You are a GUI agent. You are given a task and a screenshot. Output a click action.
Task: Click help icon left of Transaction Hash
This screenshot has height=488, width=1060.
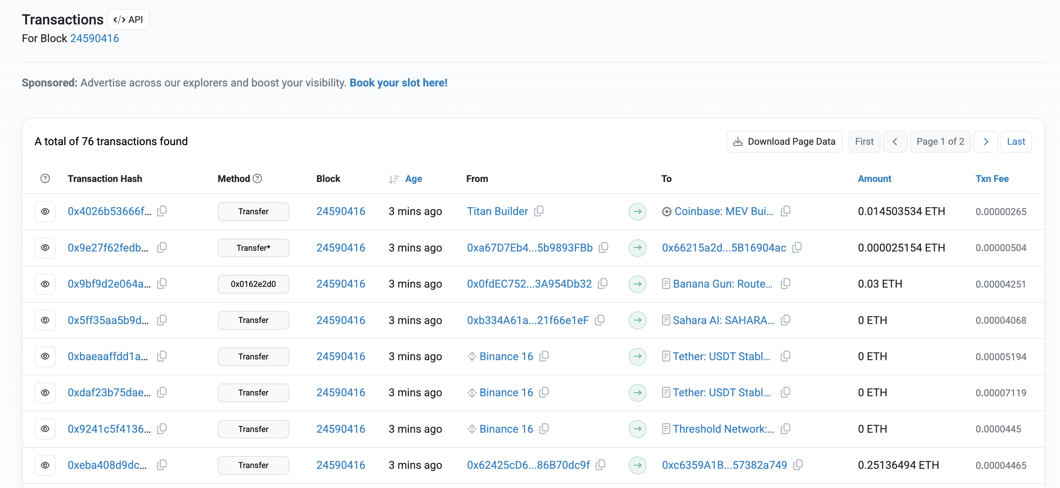point(45,179)
